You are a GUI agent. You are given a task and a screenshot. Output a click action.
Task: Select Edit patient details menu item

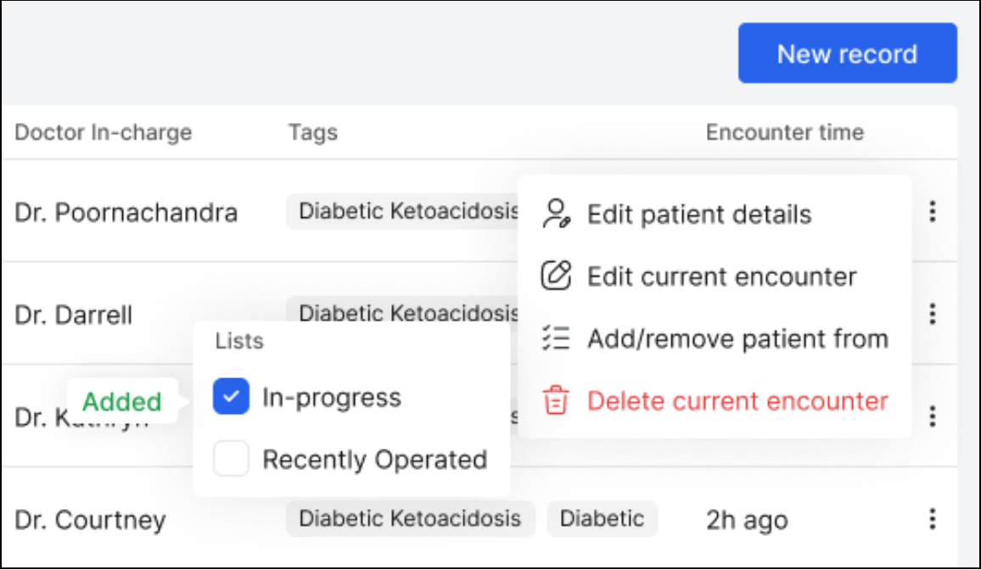coord(699,215)
